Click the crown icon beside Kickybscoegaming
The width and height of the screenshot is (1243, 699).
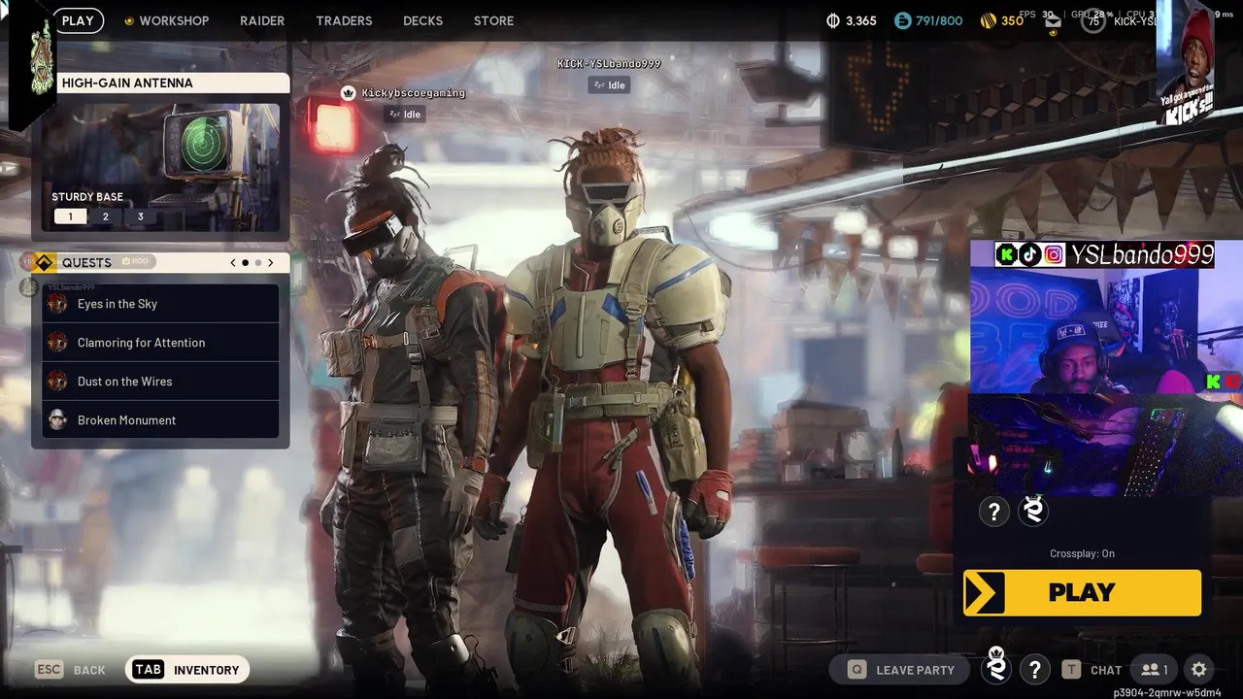click(349, 93)
